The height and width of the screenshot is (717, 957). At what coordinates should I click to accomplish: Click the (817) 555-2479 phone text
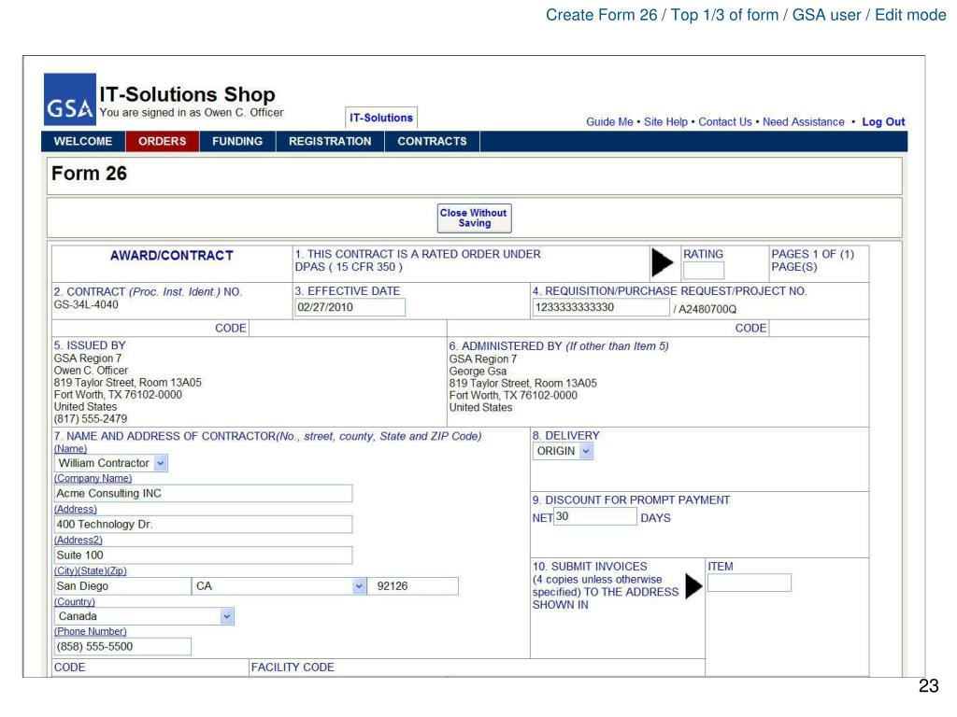pyautogui.click(x=91, y=419)
